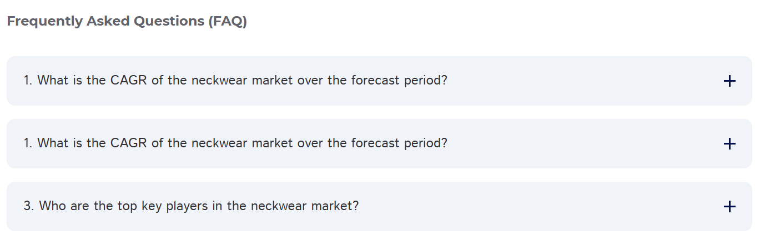Click the plus icon of the first CAGR question
This screenshot has height=239, width=760.
pos(729,81)
